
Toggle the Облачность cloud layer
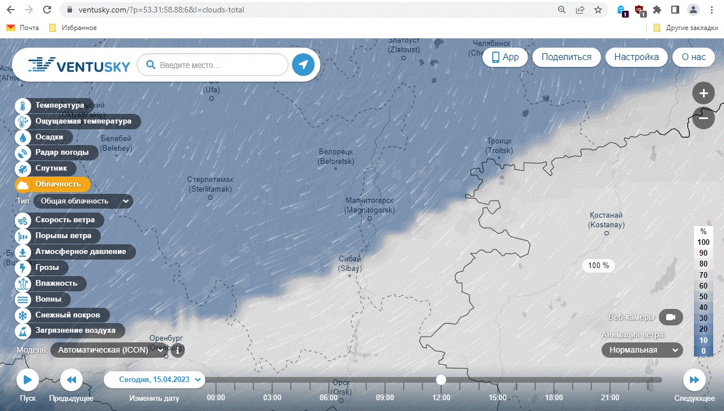[x=52, y=185]
